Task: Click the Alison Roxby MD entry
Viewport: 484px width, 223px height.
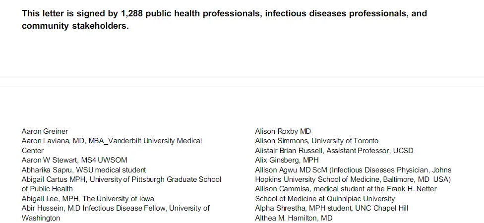Action: click(283, 131)
